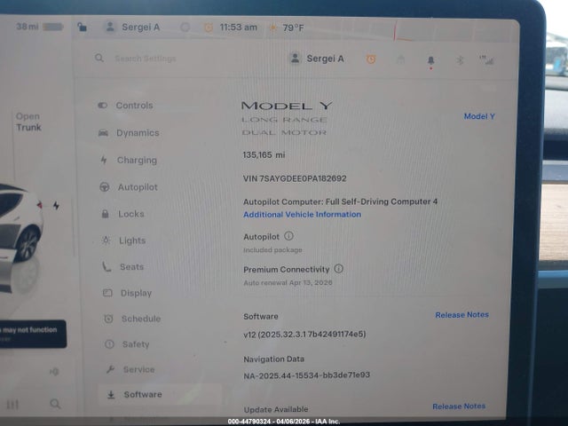Open the Sergei A profile in settings header
This screenshot has height=426, width=568.
click(318, 59)
